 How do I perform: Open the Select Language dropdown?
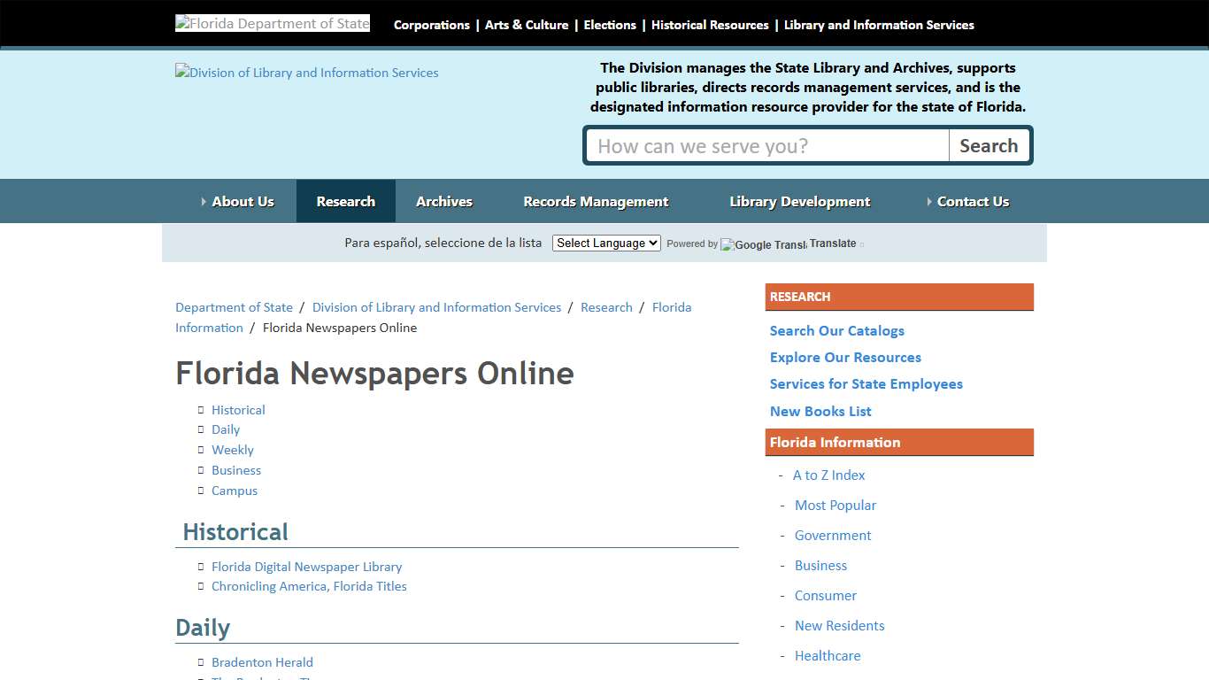point(606,242)
